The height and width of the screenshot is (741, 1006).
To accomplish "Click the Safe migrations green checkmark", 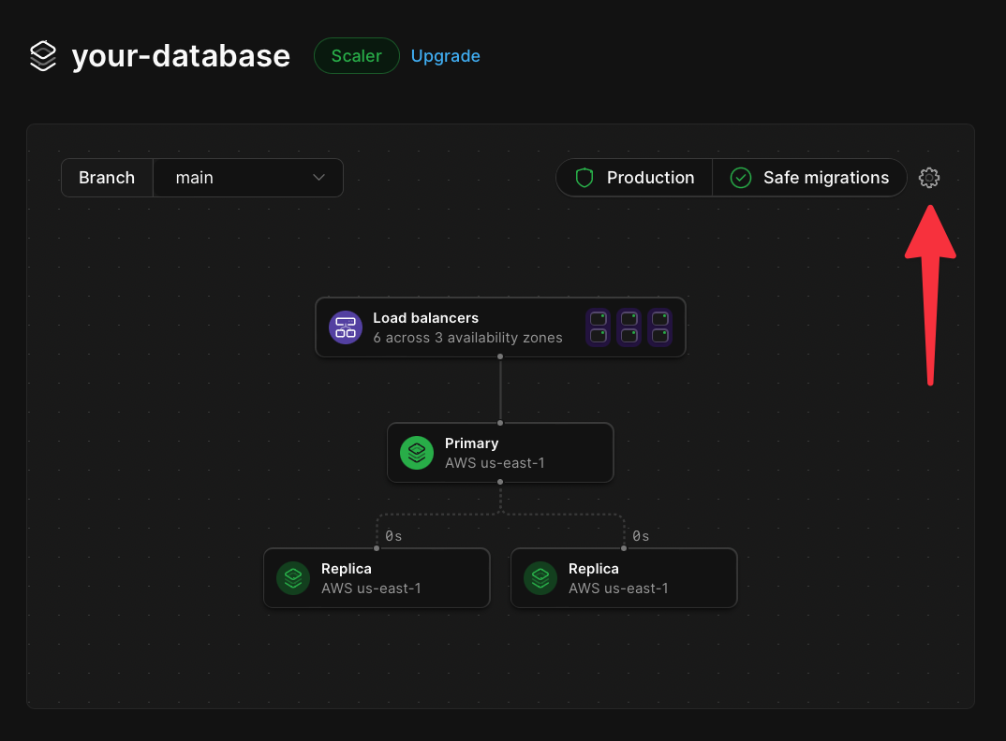I will coord(739,177).
